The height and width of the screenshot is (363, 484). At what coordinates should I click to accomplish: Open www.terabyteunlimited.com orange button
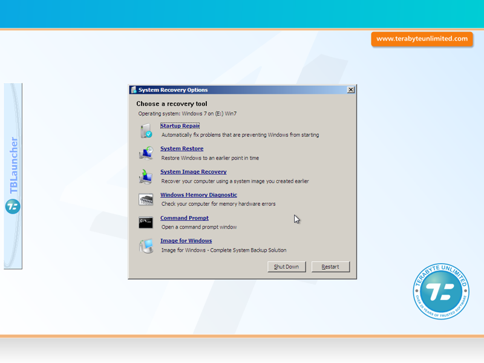coord(422,39)
